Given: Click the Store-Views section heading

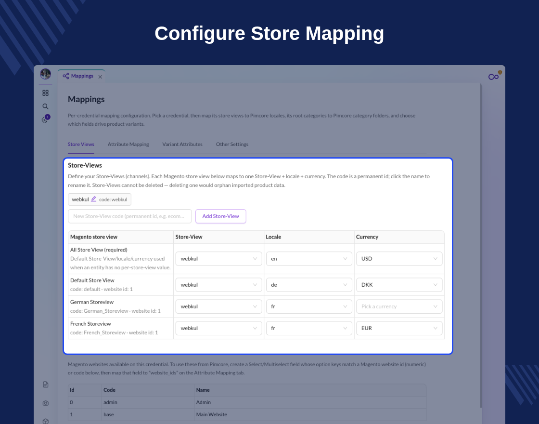Looking at the screenshot, I should click(x=85, y=165).
